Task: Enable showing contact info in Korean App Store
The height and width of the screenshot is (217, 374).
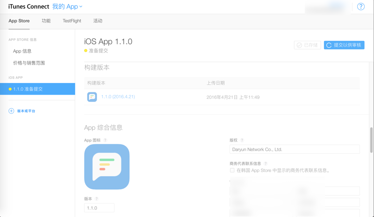Action: point(232,170)
